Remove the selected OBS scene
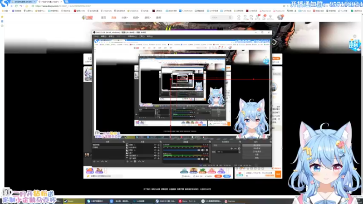Viewport: 363px width, 204px height. pyautogui.click(x=98, y=161)
